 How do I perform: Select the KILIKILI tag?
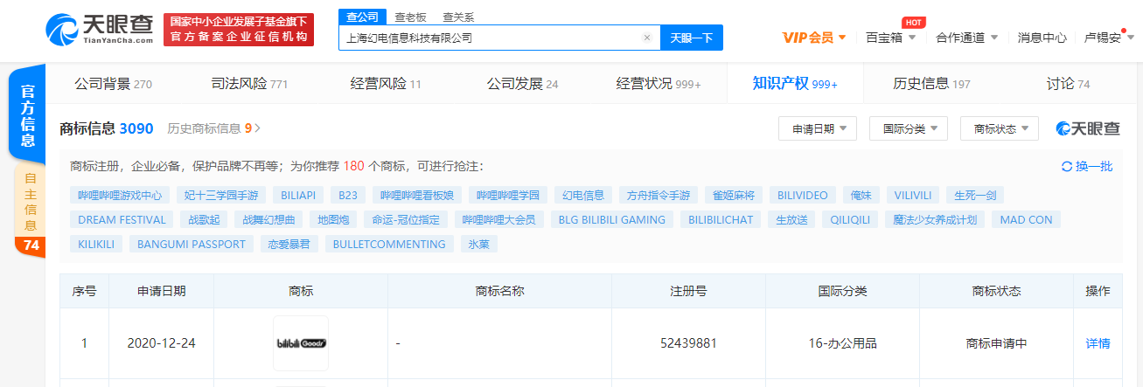click(x=96, y=244)
